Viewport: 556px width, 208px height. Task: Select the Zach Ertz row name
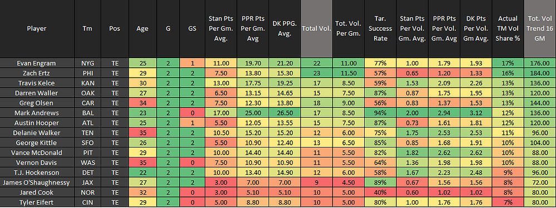point(37,72)
